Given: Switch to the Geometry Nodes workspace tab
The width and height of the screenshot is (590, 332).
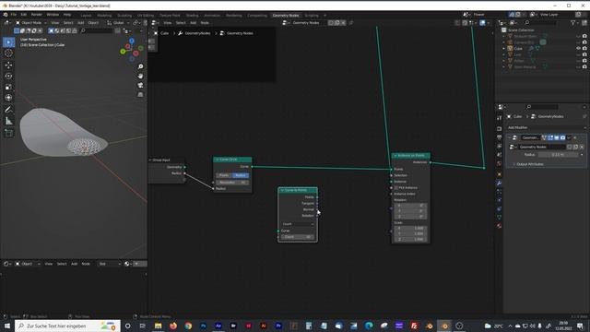Looking at the screenshot, I should pos(286,16).
